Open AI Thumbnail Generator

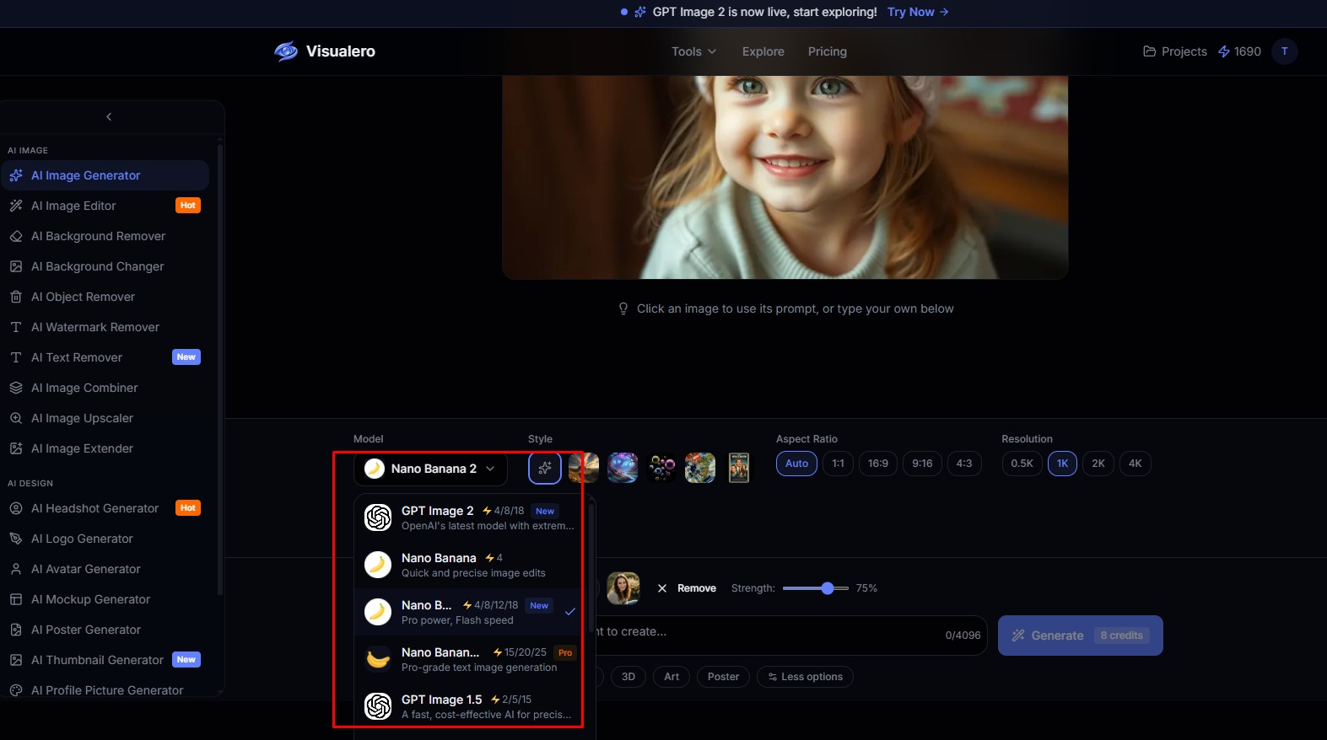click(105, 660)
